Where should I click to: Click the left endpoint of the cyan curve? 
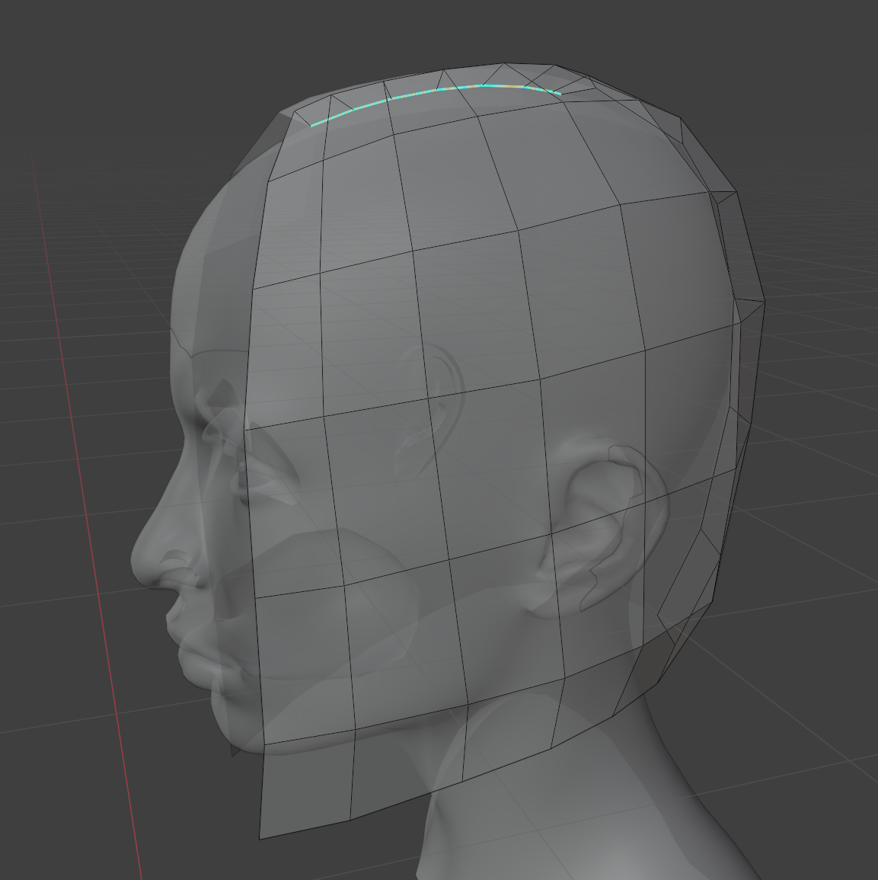[312, 126]
